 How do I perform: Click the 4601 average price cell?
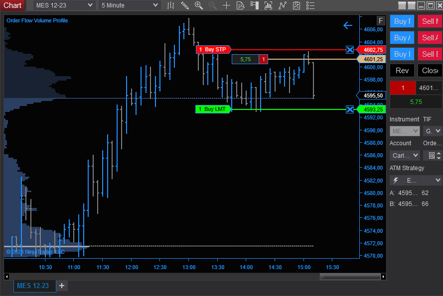429,88
